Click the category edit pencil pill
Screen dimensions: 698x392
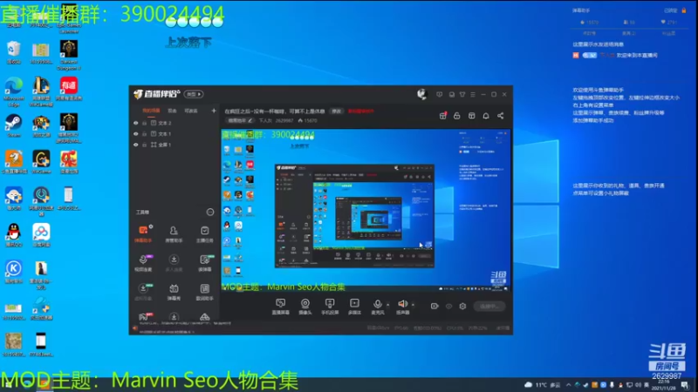tap(240, 120)
